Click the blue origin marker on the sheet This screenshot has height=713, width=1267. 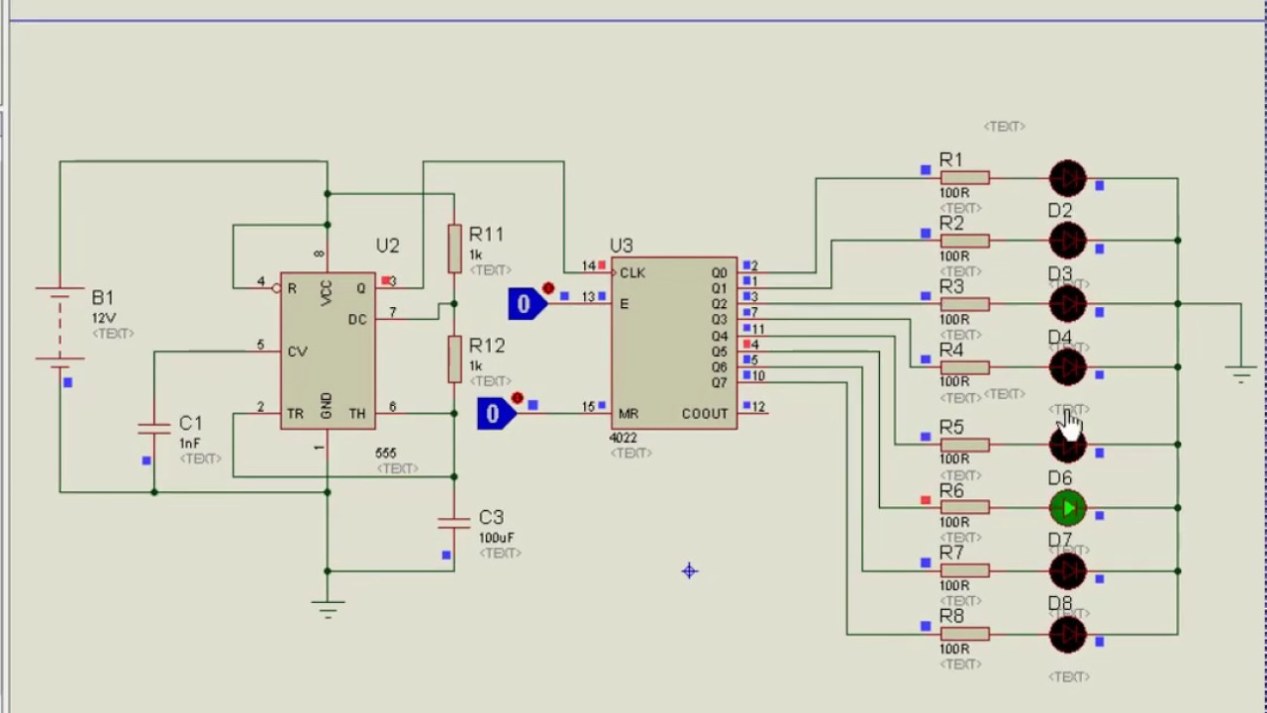click(x=690, y=571)
